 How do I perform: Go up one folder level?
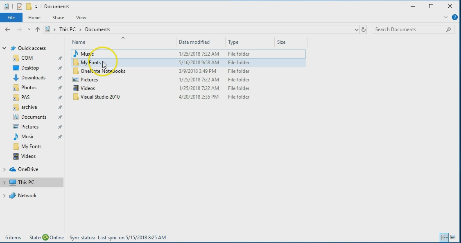click(38, 29)
